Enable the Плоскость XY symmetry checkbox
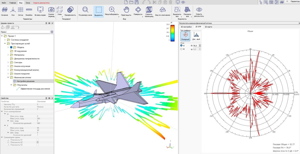This screenshot has width=300, height=154. [37, 140]
